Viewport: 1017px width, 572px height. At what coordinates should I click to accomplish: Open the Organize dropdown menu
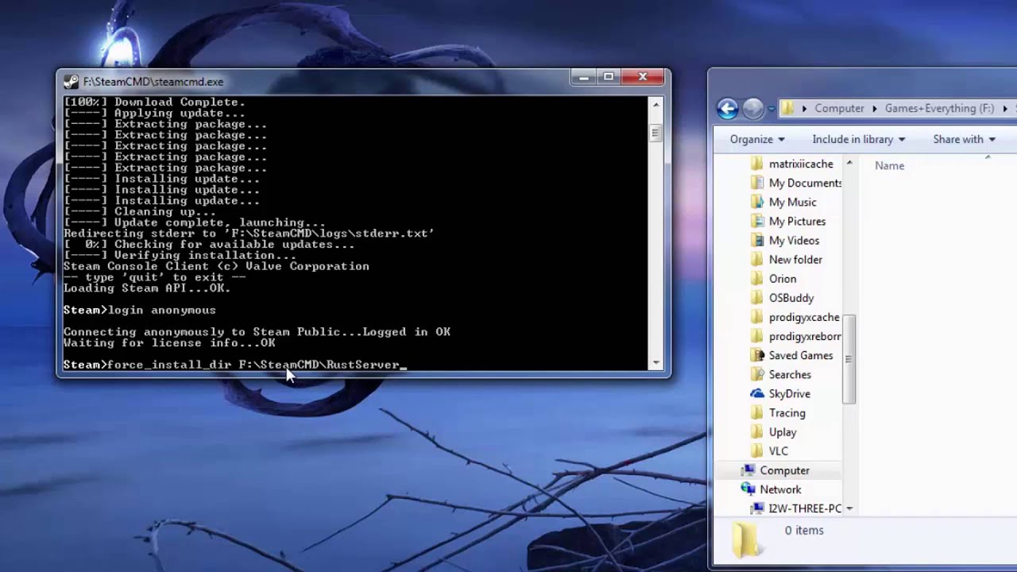[x=757, y=139]
